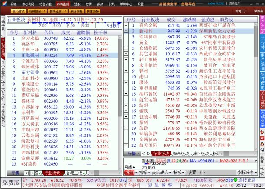Select the 金力永磁 row in the stock table
The image size is (265, 189).
(x=63, y=38)
